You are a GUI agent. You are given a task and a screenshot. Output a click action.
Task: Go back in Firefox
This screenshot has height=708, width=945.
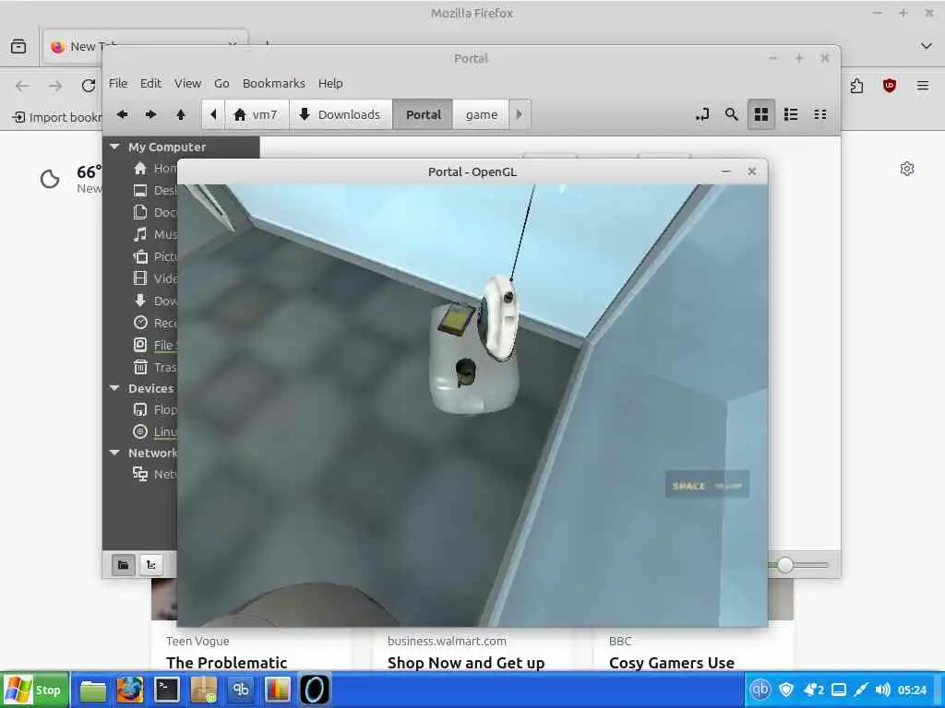point(22,86)
